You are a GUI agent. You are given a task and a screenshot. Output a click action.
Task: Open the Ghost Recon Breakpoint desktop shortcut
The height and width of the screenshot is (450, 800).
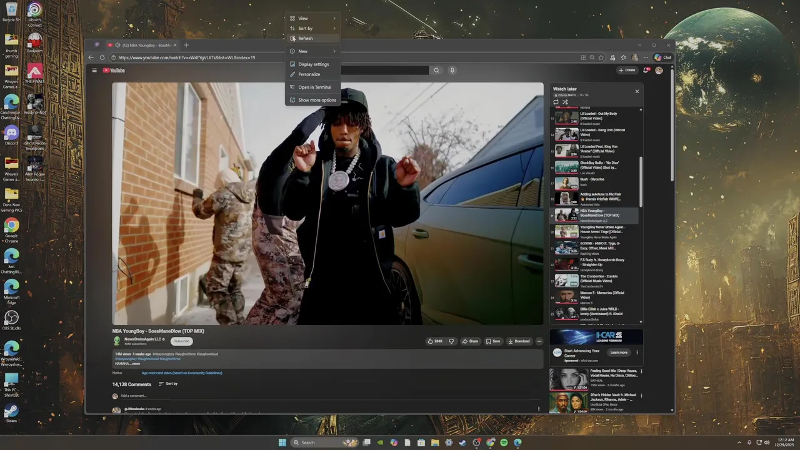(x=35, y=138)
